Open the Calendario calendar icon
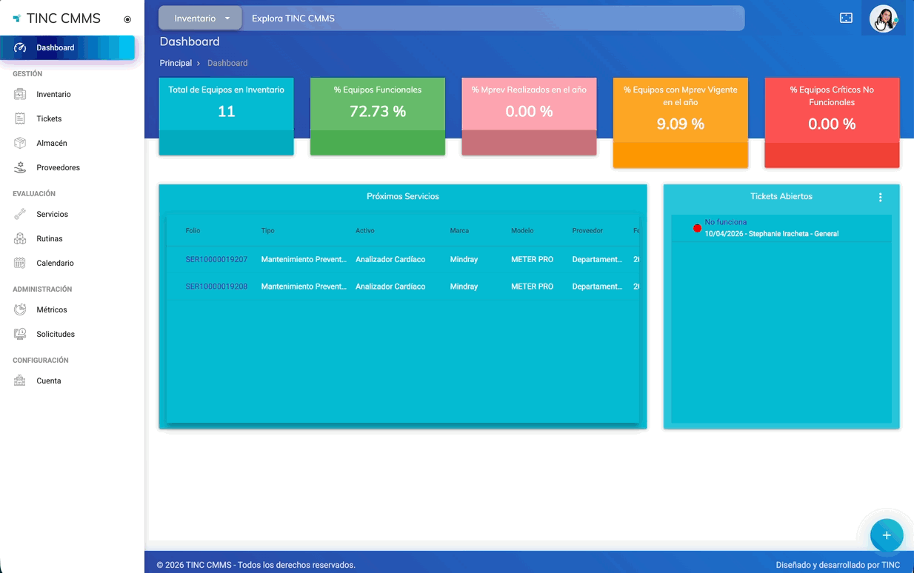The height and width of the screenshot is (573, 914). point(20,264)
